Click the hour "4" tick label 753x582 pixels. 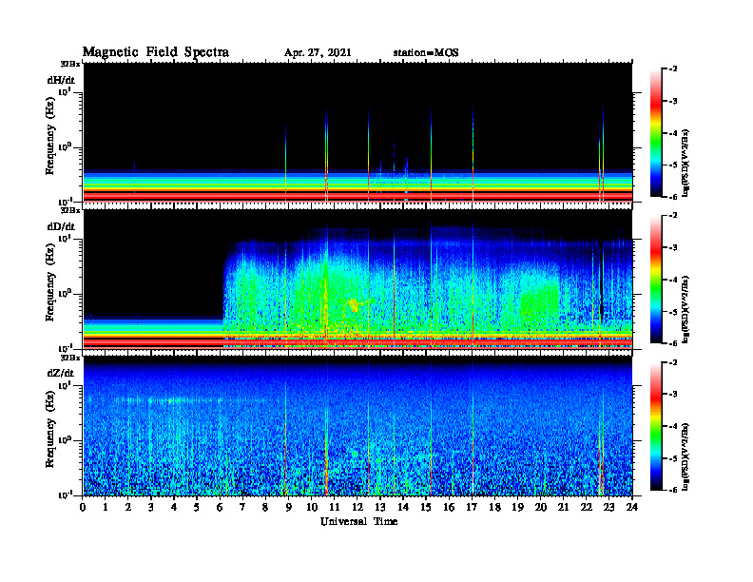click(174, 507)
